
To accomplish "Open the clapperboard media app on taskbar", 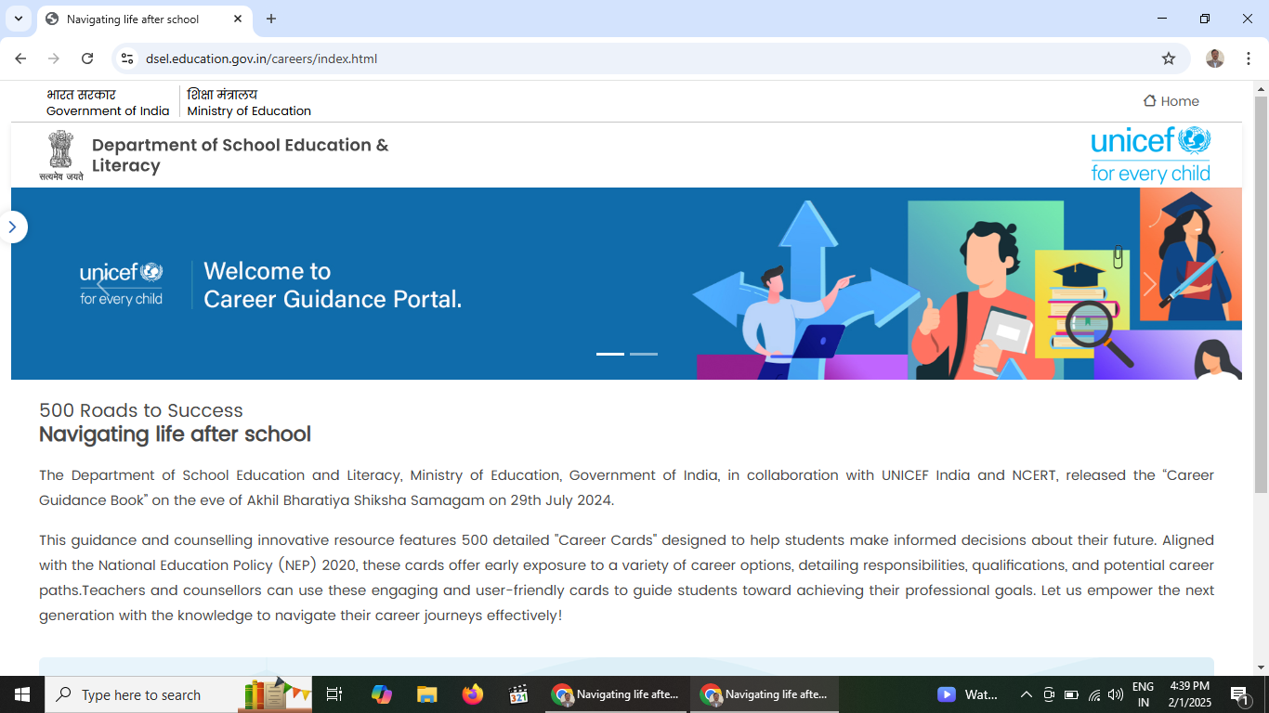I will point(518,694).
